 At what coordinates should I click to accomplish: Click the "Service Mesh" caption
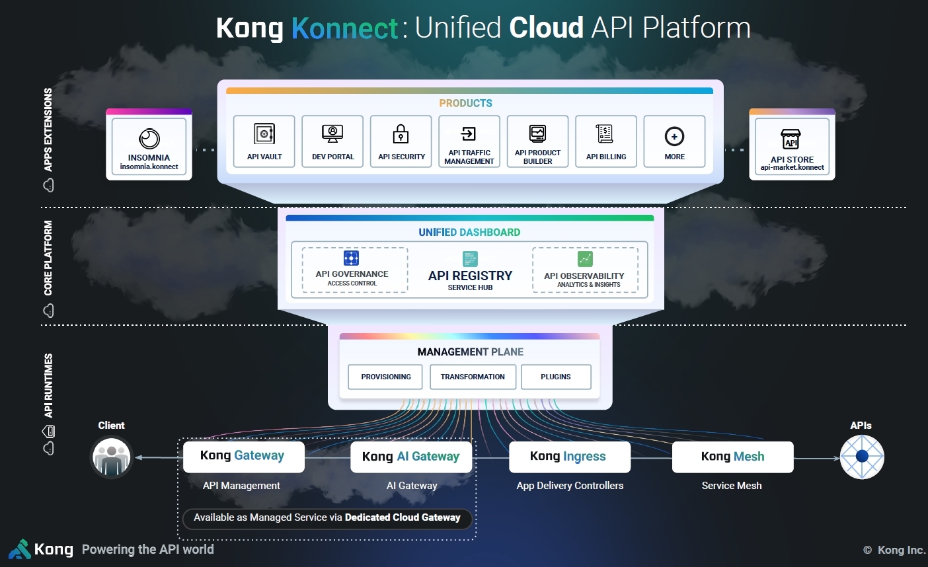point(732,486)
